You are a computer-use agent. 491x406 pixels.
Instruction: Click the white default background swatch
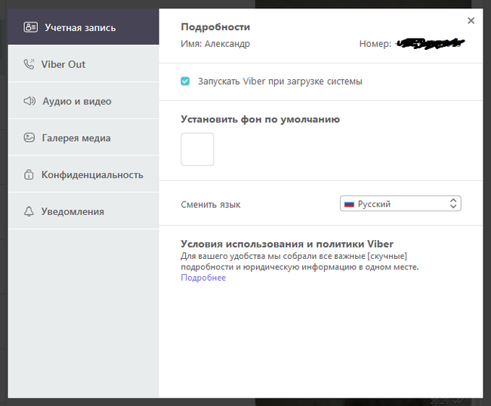point(197,149)
